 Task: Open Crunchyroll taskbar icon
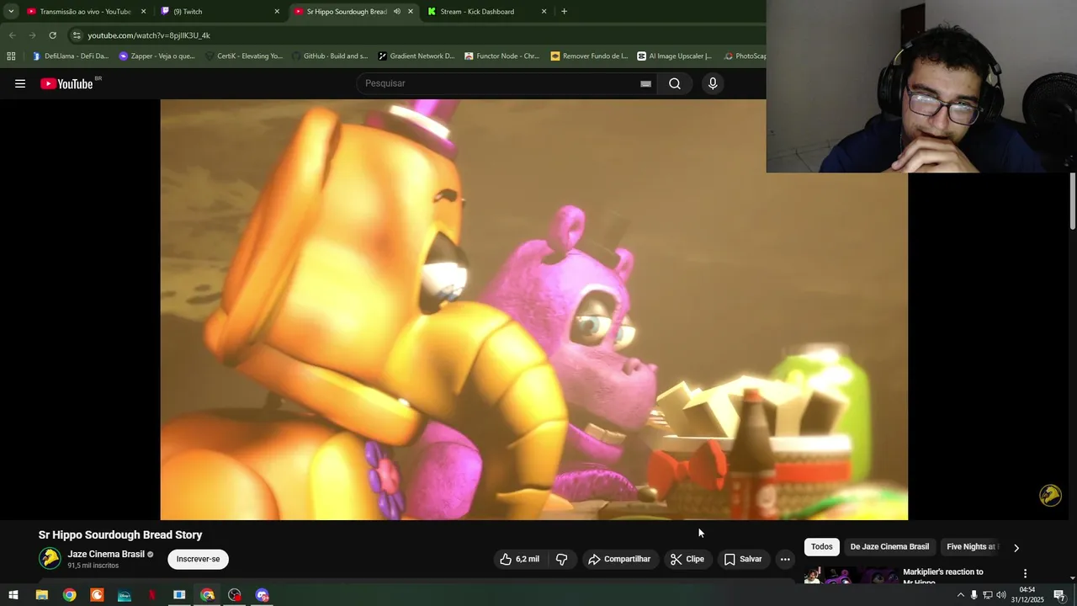coord(97,595)
